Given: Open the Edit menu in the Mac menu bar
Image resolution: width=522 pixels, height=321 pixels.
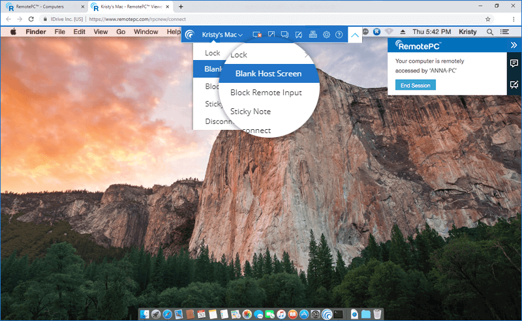Looking at the screenshot, I should click(x=79, y=32).
